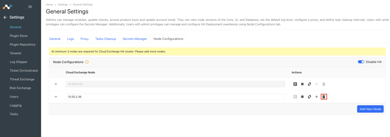The height and width of the screenshot is (137, 390).
Task: Click the Netskope logo icon
Action: click(x=8, y=7)
